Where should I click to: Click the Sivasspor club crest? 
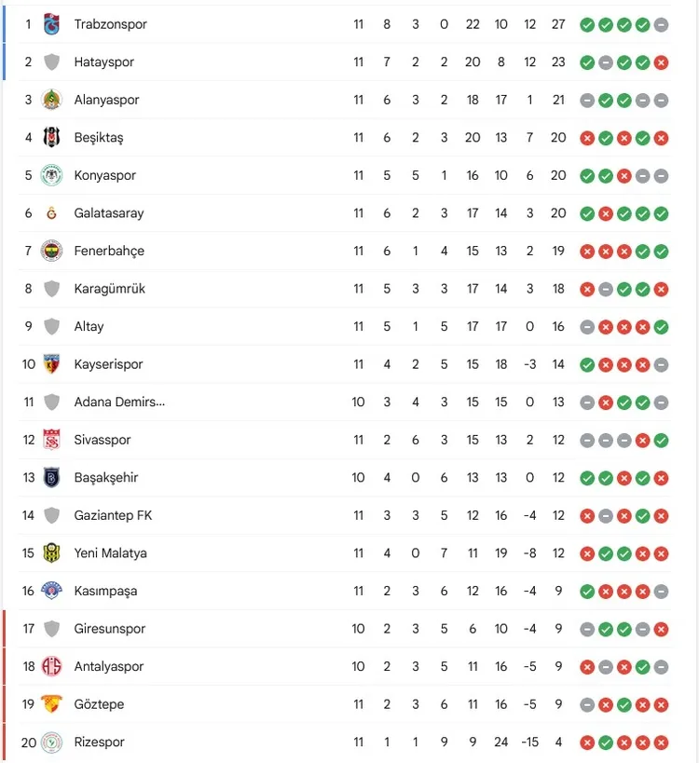tap(52, 440)
